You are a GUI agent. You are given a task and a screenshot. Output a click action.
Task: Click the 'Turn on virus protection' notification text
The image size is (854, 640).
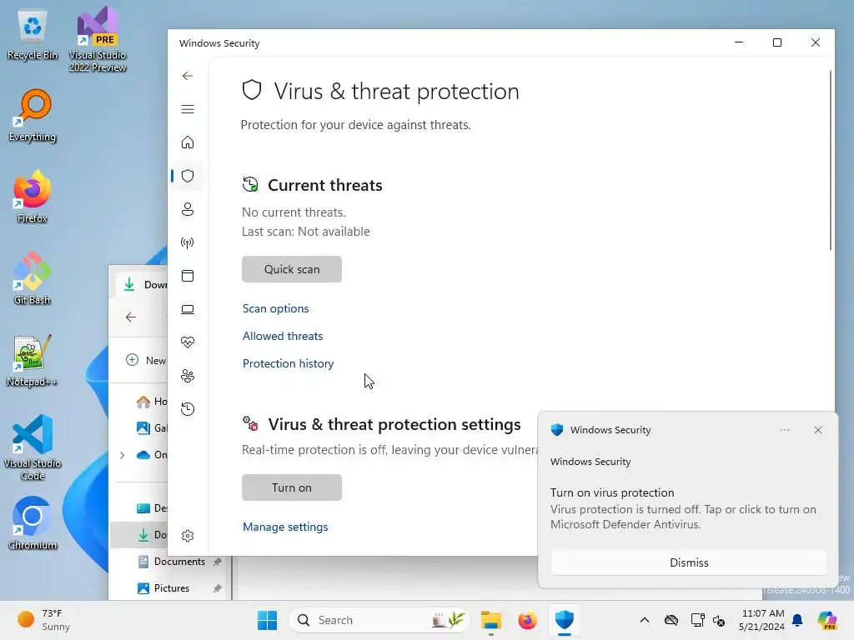(x=612, y=492)
